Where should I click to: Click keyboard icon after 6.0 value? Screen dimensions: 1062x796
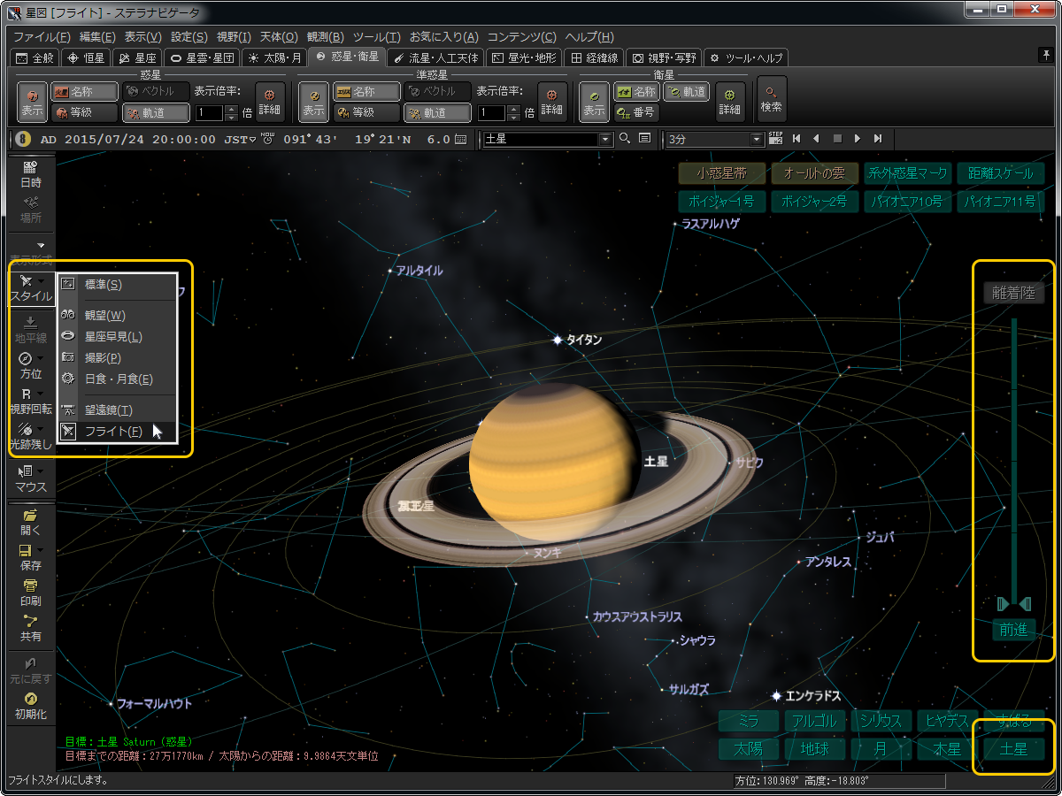tap(460, 139)
